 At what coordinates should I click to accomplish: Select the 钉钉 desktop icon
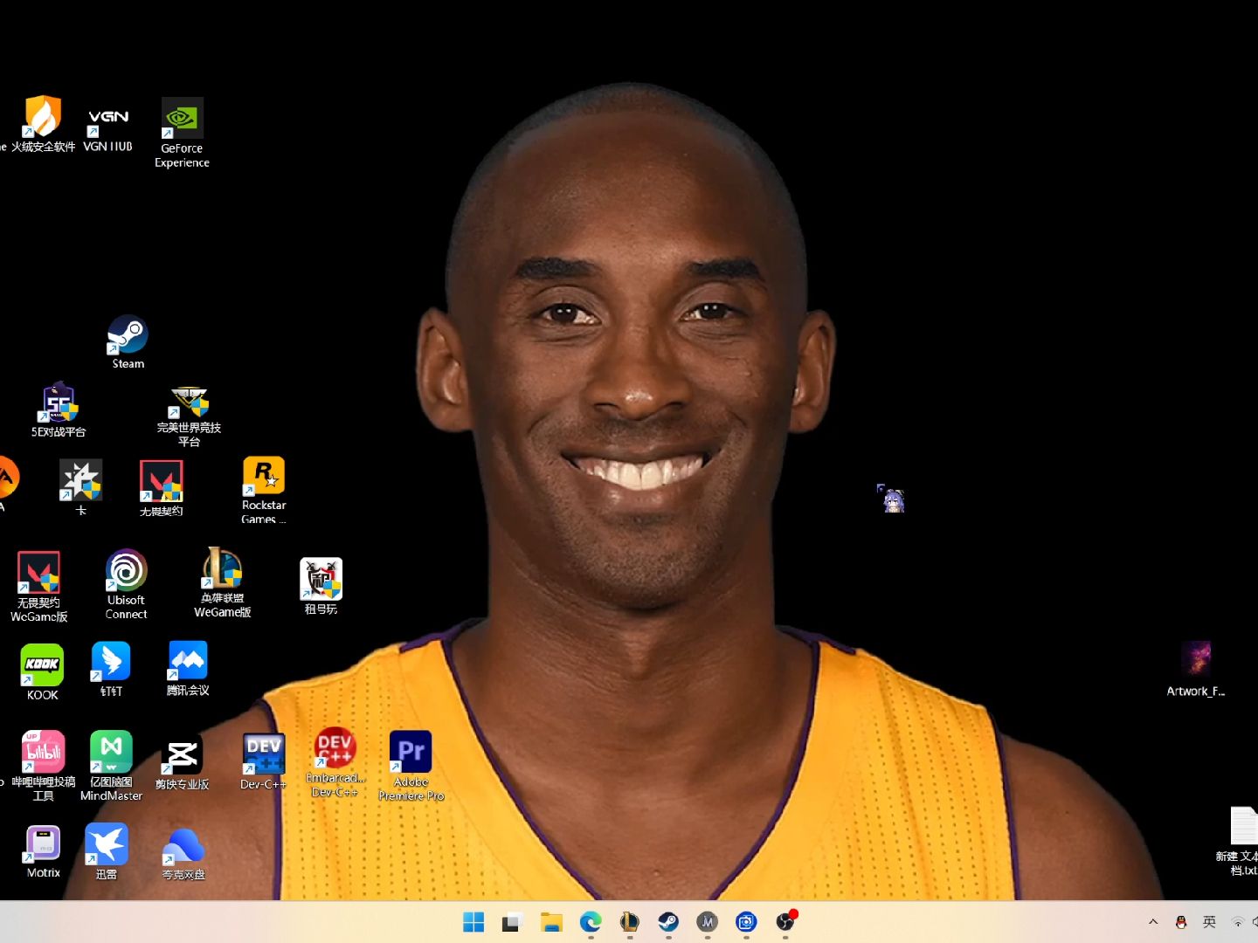pyautogui.click(x=111, y=669)
